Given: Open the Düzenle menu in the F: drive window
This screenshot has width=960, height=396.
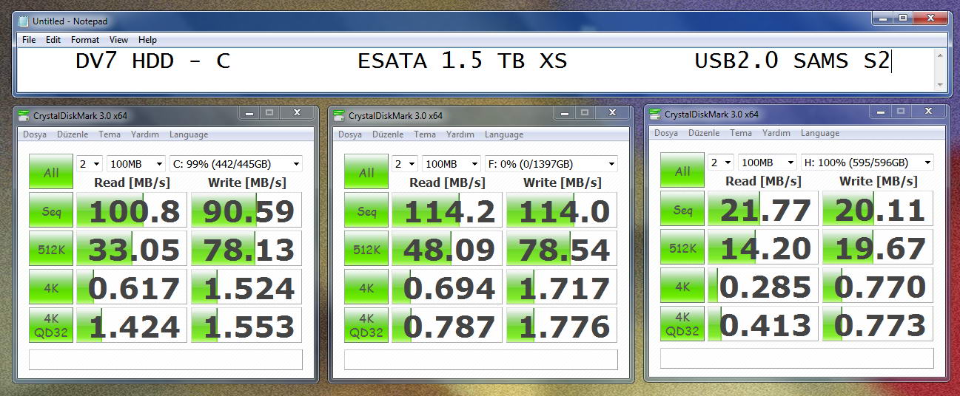Looking at the screenshot, I should click(388, 134).
